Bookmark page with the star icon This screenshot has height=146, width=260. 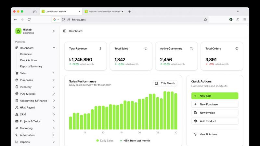pos(205,19)
